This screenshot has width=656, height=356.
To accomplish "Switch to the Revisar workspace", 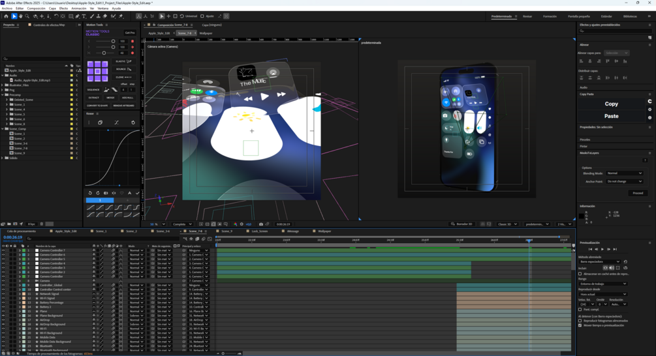I will 527,16.
